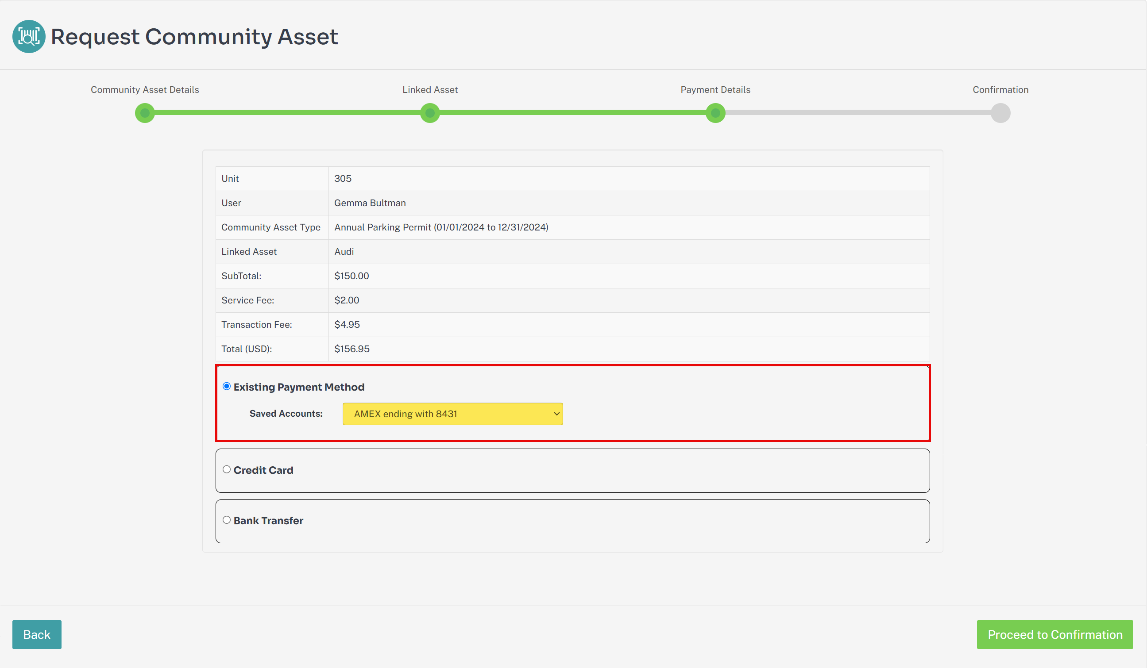This screenshot has width=1147, height=668.
Task: Jump to the Linked Asset step circle
Action: tap(430, 113)
